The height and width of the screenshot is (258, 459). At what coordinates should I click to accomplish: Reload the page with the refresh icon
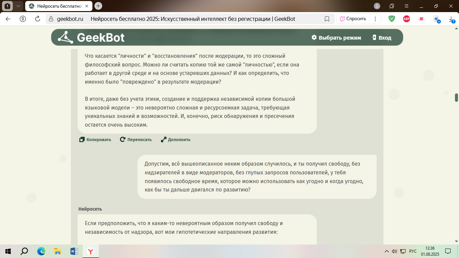(x=38, y=19)
